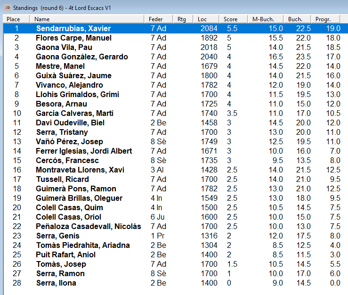
Task: Select Ferrer Iglesias, Jordi Albert row
Action: pyautogui.click(x=84, y=151)
